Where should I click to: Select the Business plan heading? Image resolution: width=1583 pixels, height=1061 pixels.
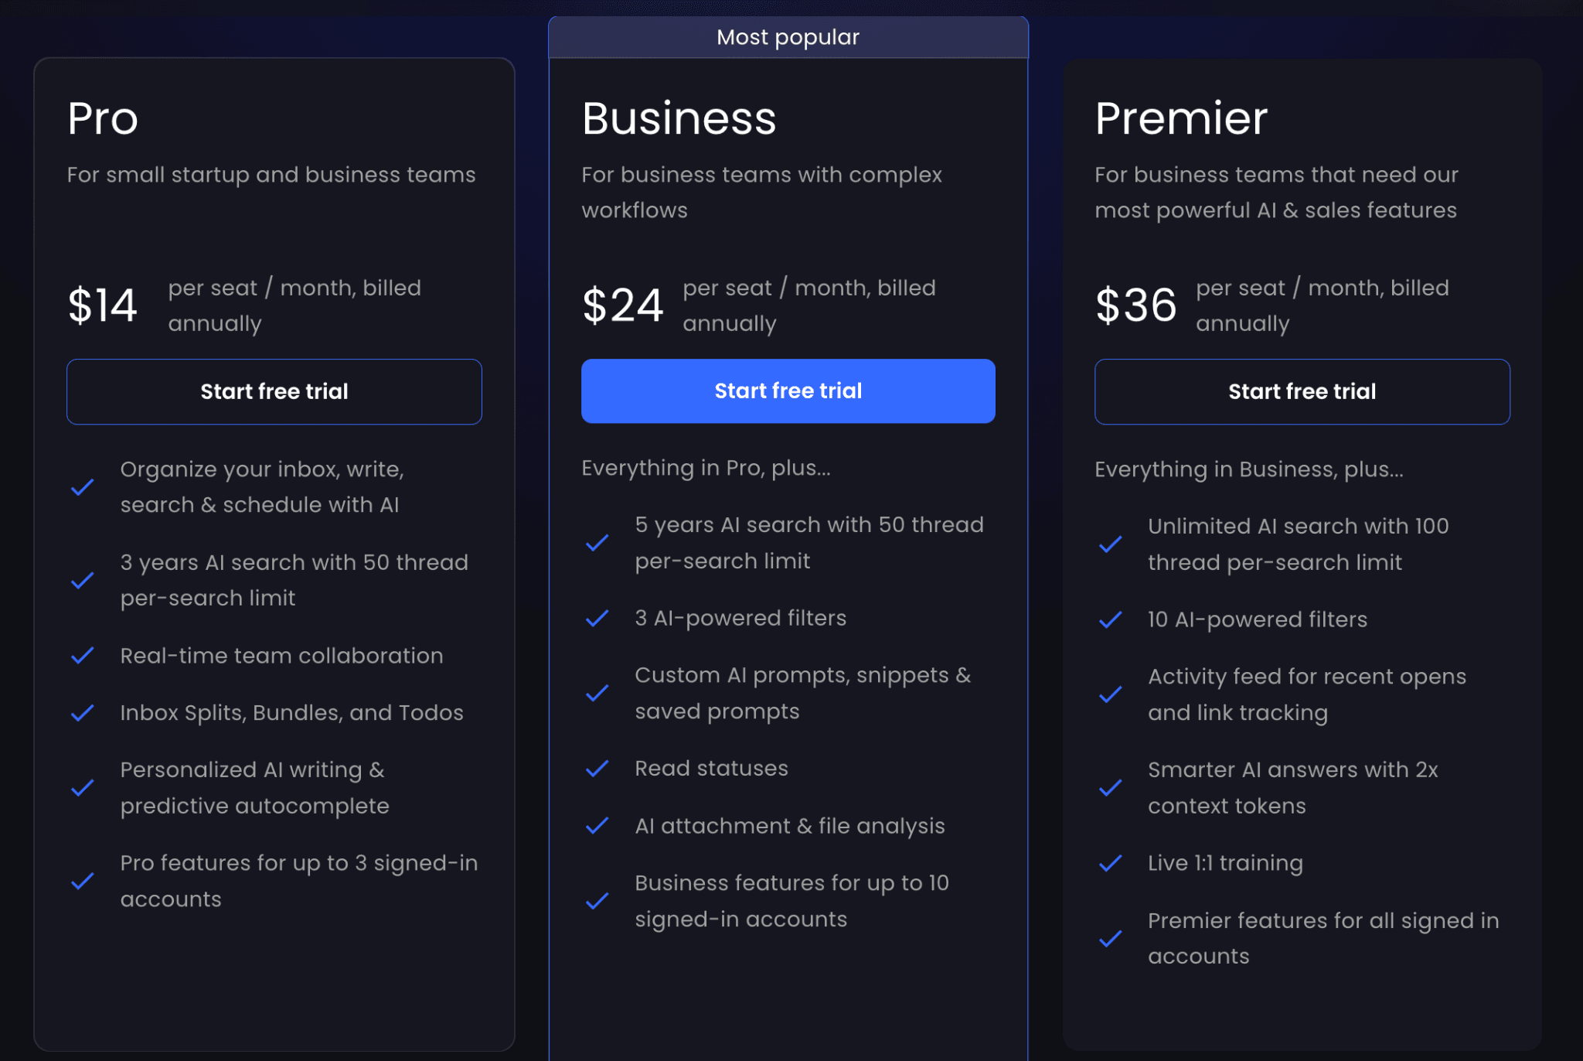coord(679,118)
